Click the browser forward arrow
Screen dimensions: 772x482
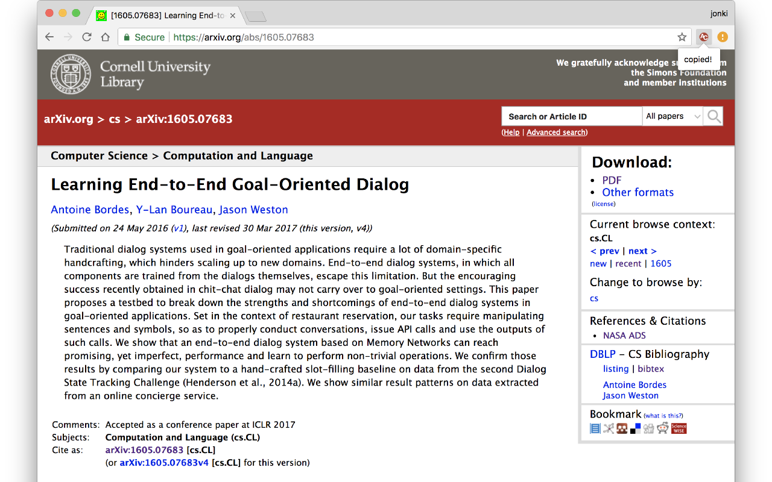click(68, 37)
